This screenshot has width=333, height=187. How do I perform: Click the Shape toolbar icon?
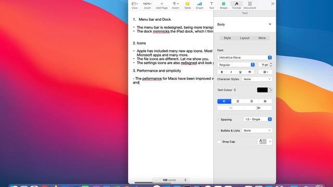(223, 5)
